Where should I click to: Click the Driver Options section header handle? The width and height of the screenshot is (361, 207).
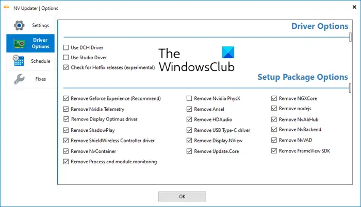point(351,38)
